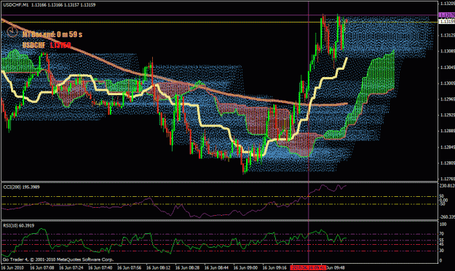
Task: Click the MetaQuotes Software Corp. copyright text
Action: (58, 259)
